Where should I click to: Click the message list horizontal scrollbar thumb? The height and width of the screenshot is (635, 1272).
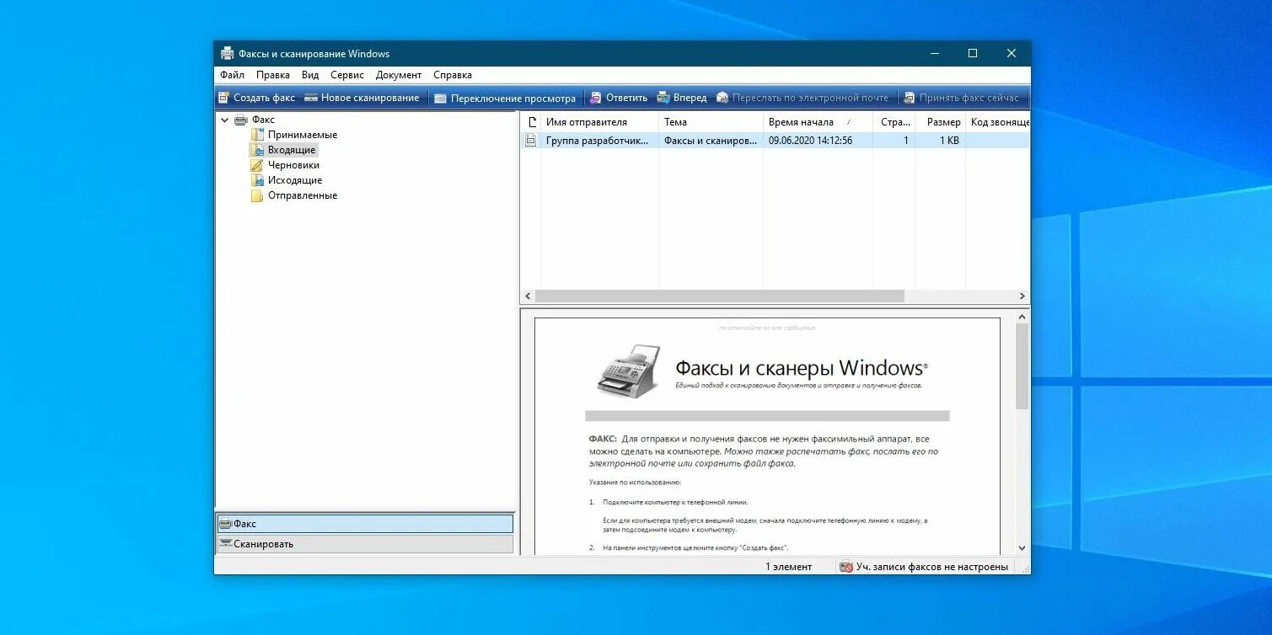coord(719,296)
